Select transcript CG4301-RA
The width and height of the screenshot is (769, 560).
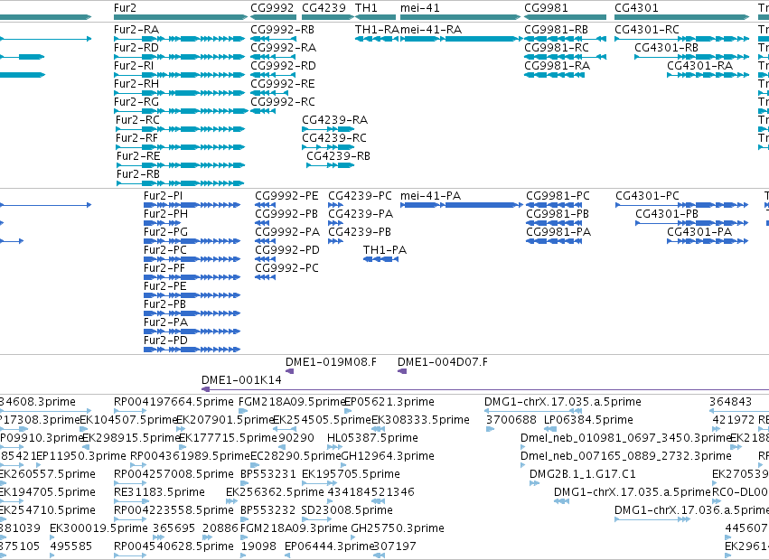(x=708, y=75)
